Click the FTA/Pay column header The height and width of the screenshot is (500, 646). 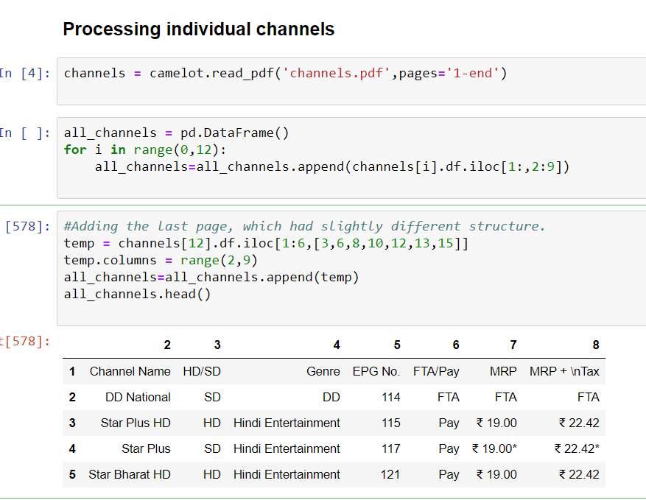436,371
